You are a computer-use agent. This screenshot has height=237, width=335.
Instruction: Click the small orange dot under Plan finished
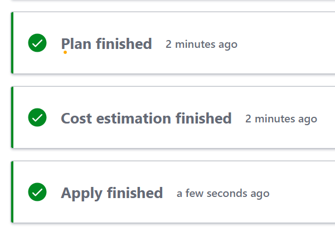65,52
